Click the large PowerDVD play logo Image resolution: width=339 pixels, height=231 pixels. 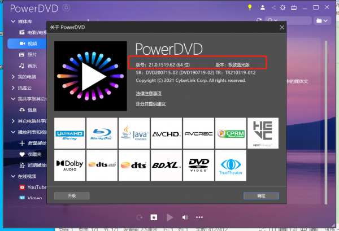(x=90, y=76)
